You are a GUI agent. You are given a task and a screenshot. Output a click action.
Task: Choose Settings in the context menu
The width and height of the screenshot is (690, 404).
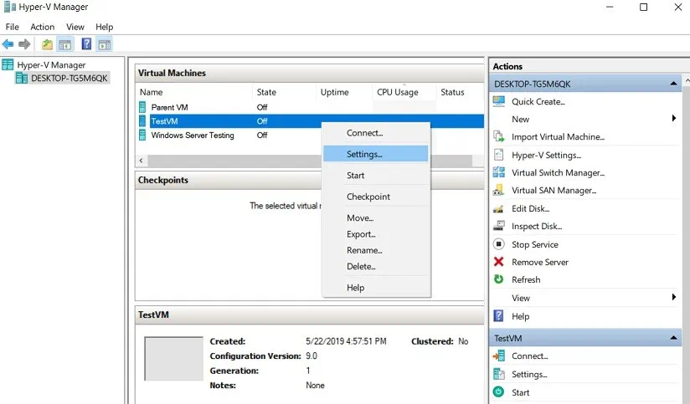364,154
